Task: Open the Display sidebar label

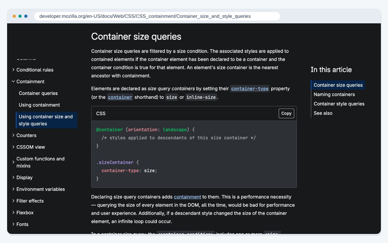Action: coord(25,178)
